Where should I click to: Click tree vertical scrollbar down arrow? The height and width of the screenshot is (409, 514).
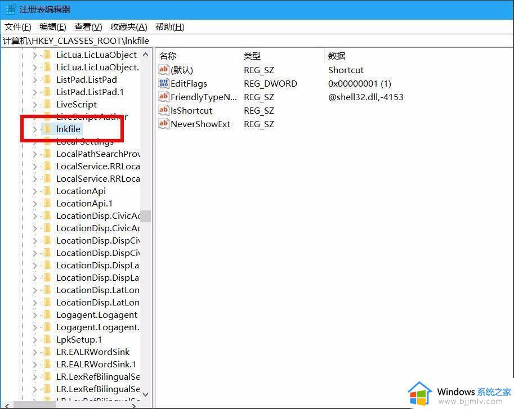[x=146, y=394]
